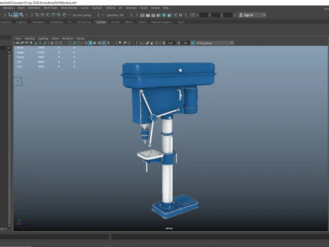329x247 pixels.
Task: Enable snap to curves
Action: [42, 15]
